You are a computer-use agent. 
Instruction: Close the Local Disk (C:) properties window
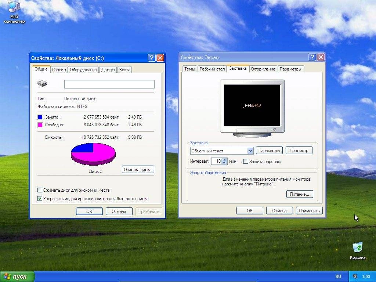click(x=160, y=58)
